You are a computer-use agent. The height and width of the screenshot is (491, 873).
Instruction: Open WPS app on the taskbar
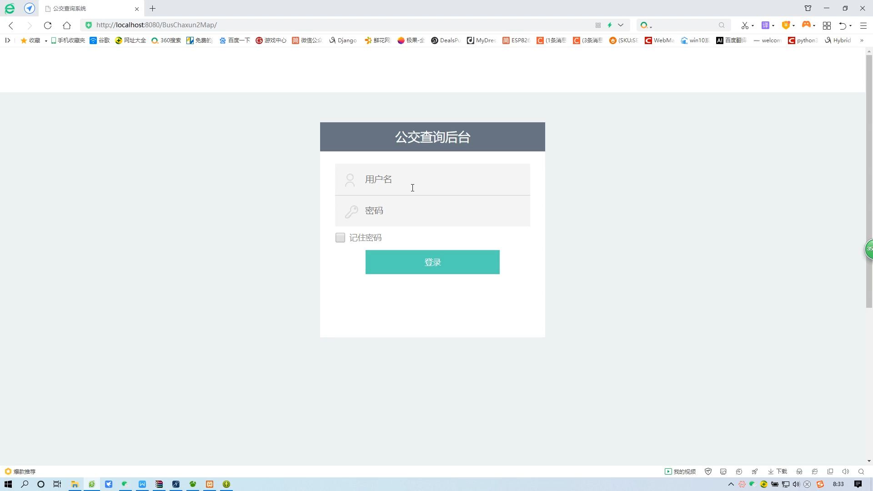(x=142, y=484)
